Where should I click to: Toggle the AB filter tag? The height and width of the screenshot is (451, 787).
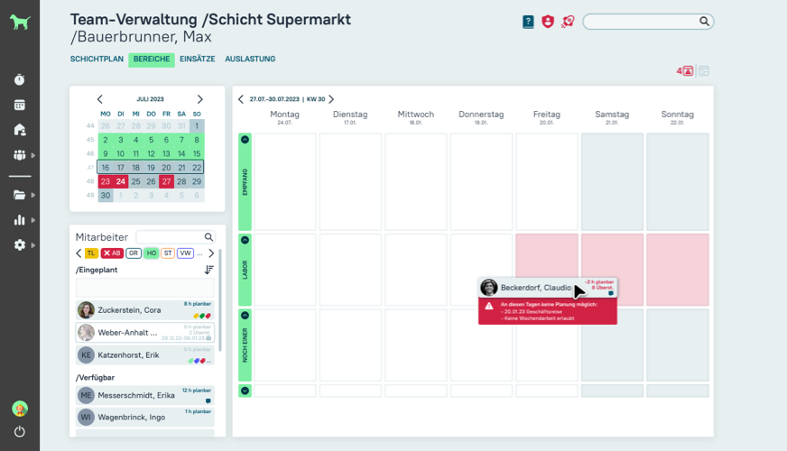coord(112,253)
